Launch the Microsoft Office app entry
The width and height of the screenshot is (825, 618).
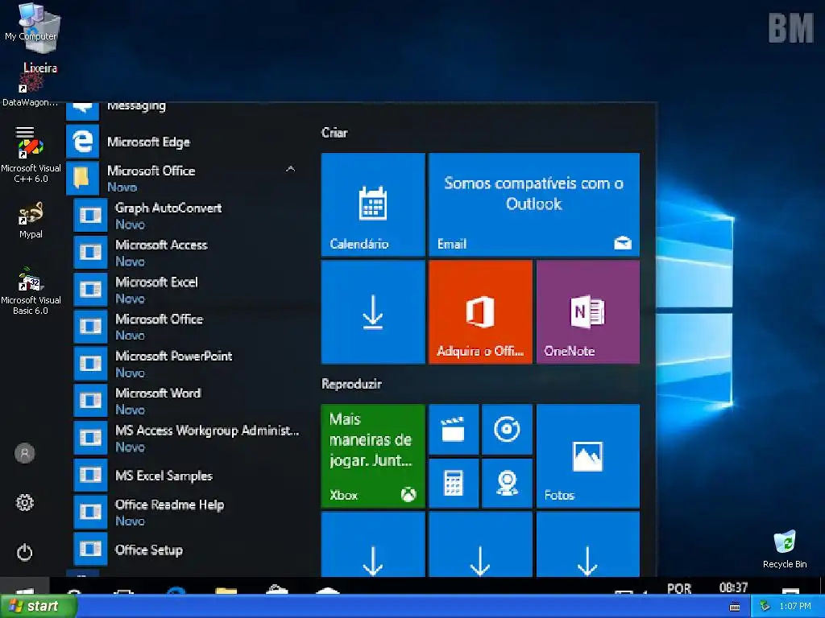pyautogui.click(x=189, y=327)
